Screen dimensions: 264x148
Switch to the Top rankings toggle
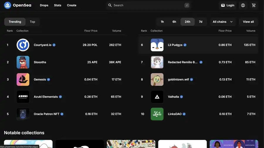pos(32,22)
